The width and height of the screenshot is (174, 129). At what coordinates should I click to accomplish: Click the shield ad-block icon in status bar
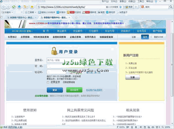point(157,127)
